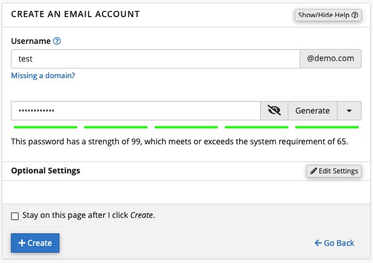Click the first green password strength bar
This screenshot has width=373, height=263.
45,127
